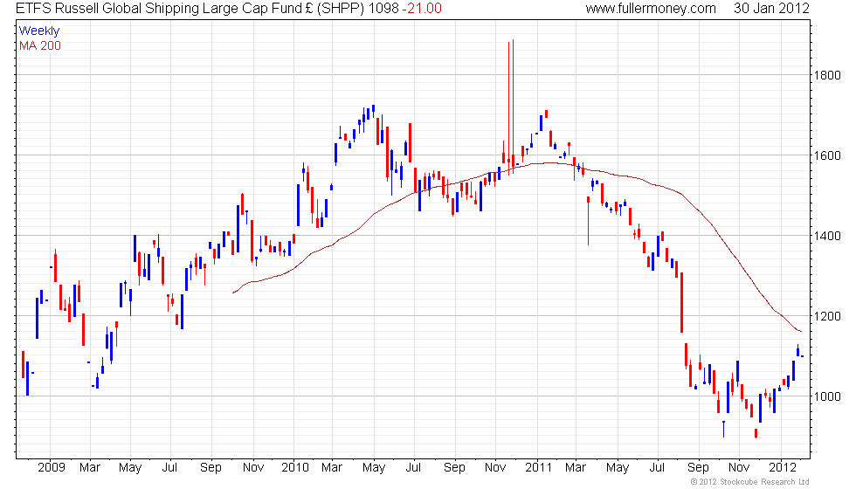
Task: Click the '2009' time axis label
Action: pyautogui.click(x=52, y=467)
